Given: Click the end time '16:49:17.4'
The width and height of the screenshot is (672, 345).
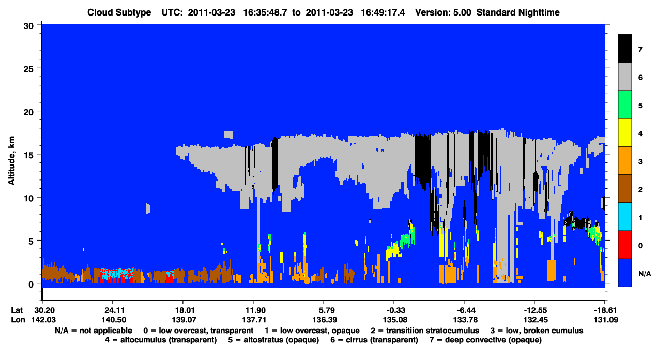Looking at the screenshot, I should 383,12.
